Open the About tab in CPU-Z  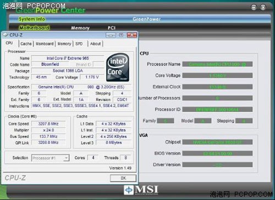pyautogui.click(x=95, y=44)
